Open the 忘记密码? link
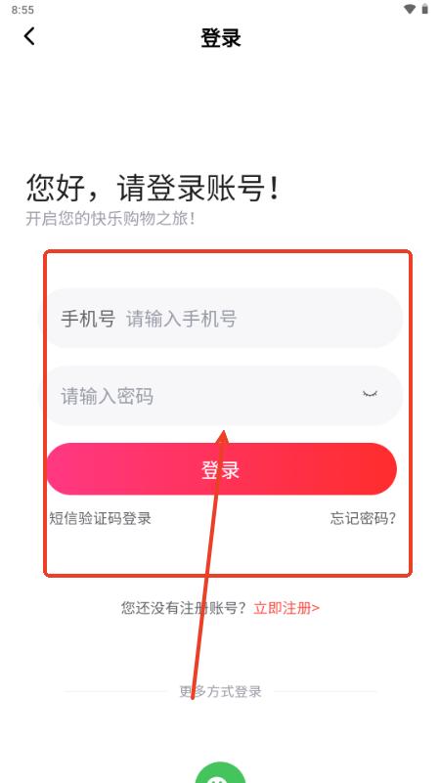Image resolution: width=440 pixels, height=783 pixels. [363, 518]
